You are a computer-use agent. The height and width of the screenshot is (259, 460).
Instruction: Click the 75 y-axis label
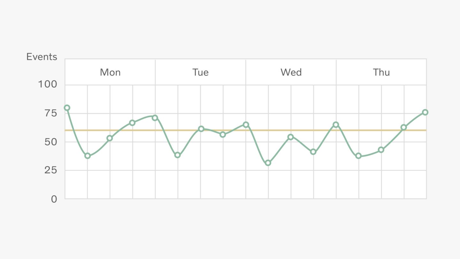coord(50,114)
